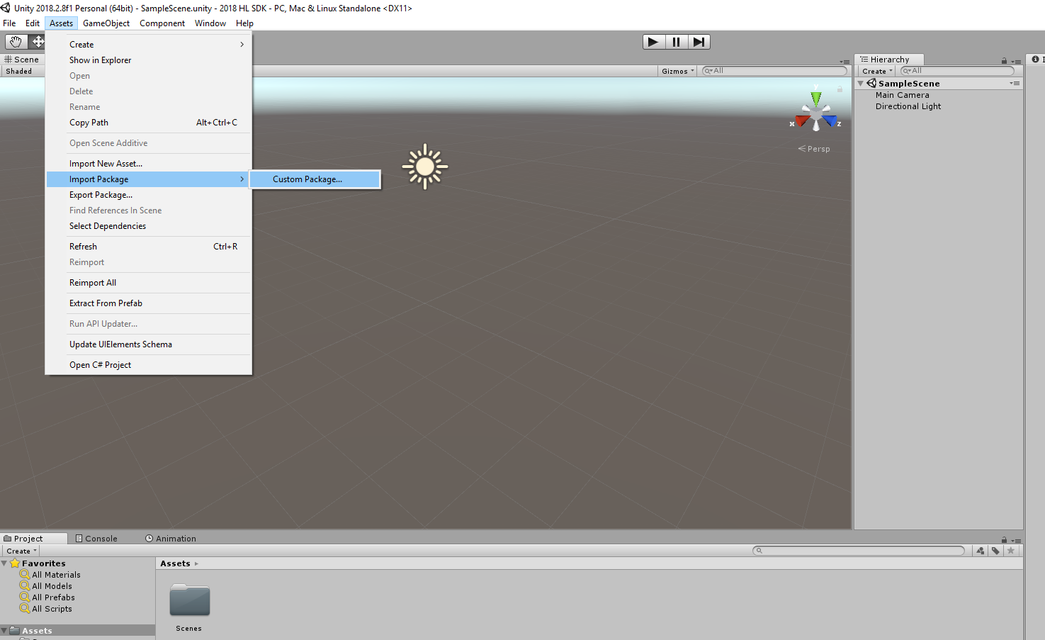Collapse the Favorites tree in Project panel
This screenshot has width=1045, height=640.
click(4, 563)
